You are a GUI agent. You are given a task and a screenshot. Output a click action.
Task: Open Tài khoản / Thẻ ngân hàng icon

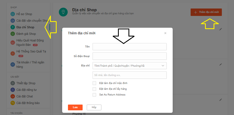13,64
